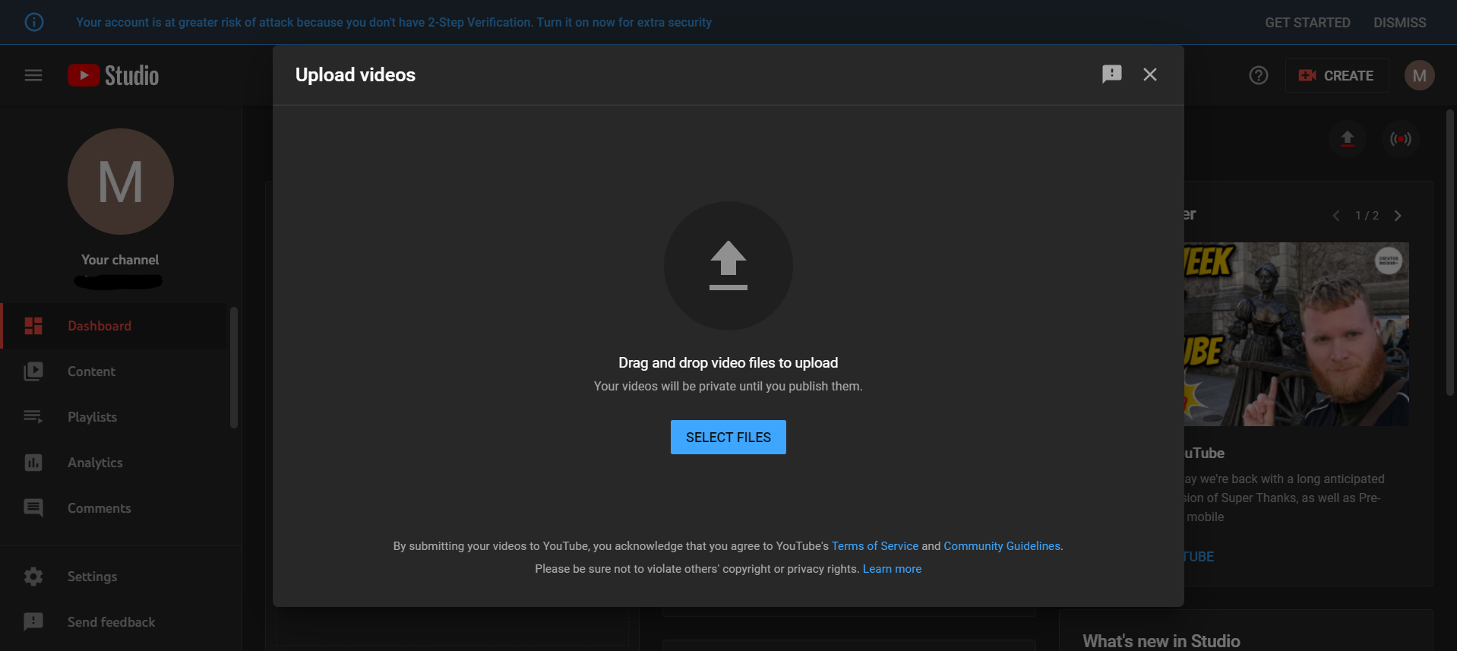Screen dimensions: 1457x651
Task: Open the Terms of Service link
Action: point(875,546)
